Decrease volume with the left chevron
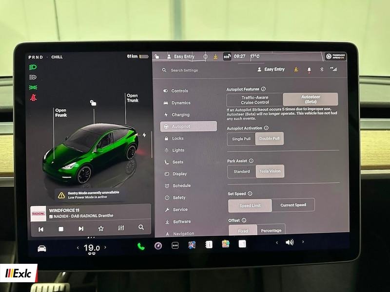Screen dimensions: 390x292 (277, 242)
